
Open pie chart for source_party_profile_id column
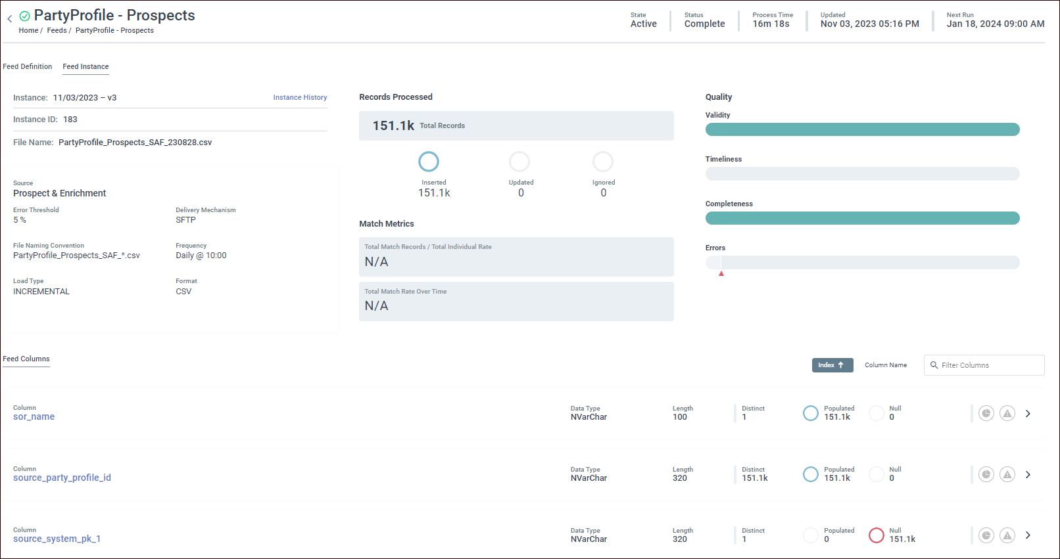(x=986, y=474)
